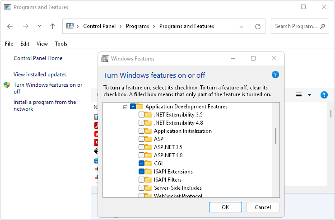Click the Back arrow in navigation bar
The height and width of the screenshot is (220, 335).
point(10,26)
